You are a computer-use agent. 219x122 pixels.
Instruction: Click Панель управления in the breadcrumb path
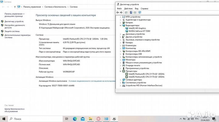(x=32, y=7)
